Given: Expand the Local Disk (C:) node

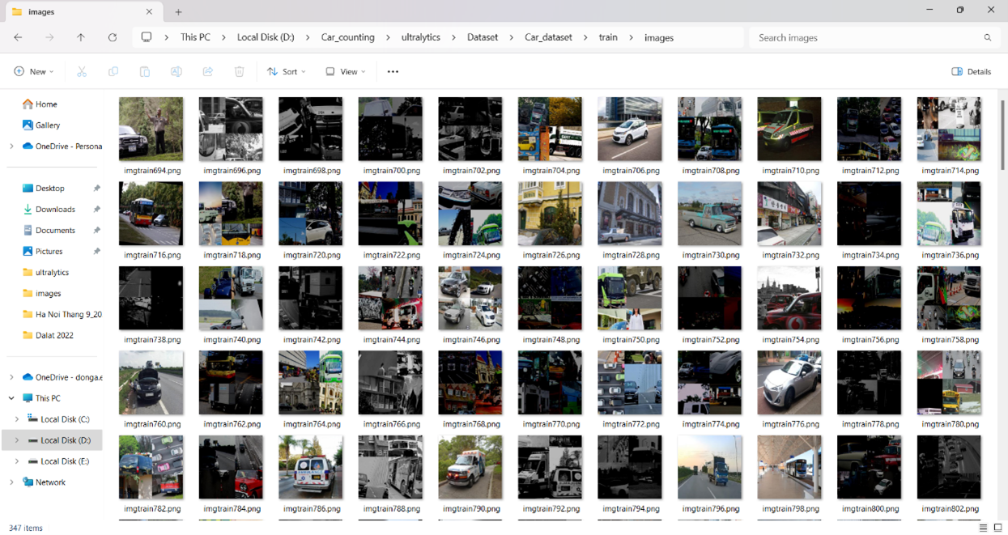Looking at the screenshot, I should click(x=17, y=419).
